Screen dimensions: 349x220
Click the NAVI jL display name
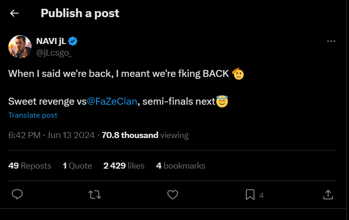51,42
